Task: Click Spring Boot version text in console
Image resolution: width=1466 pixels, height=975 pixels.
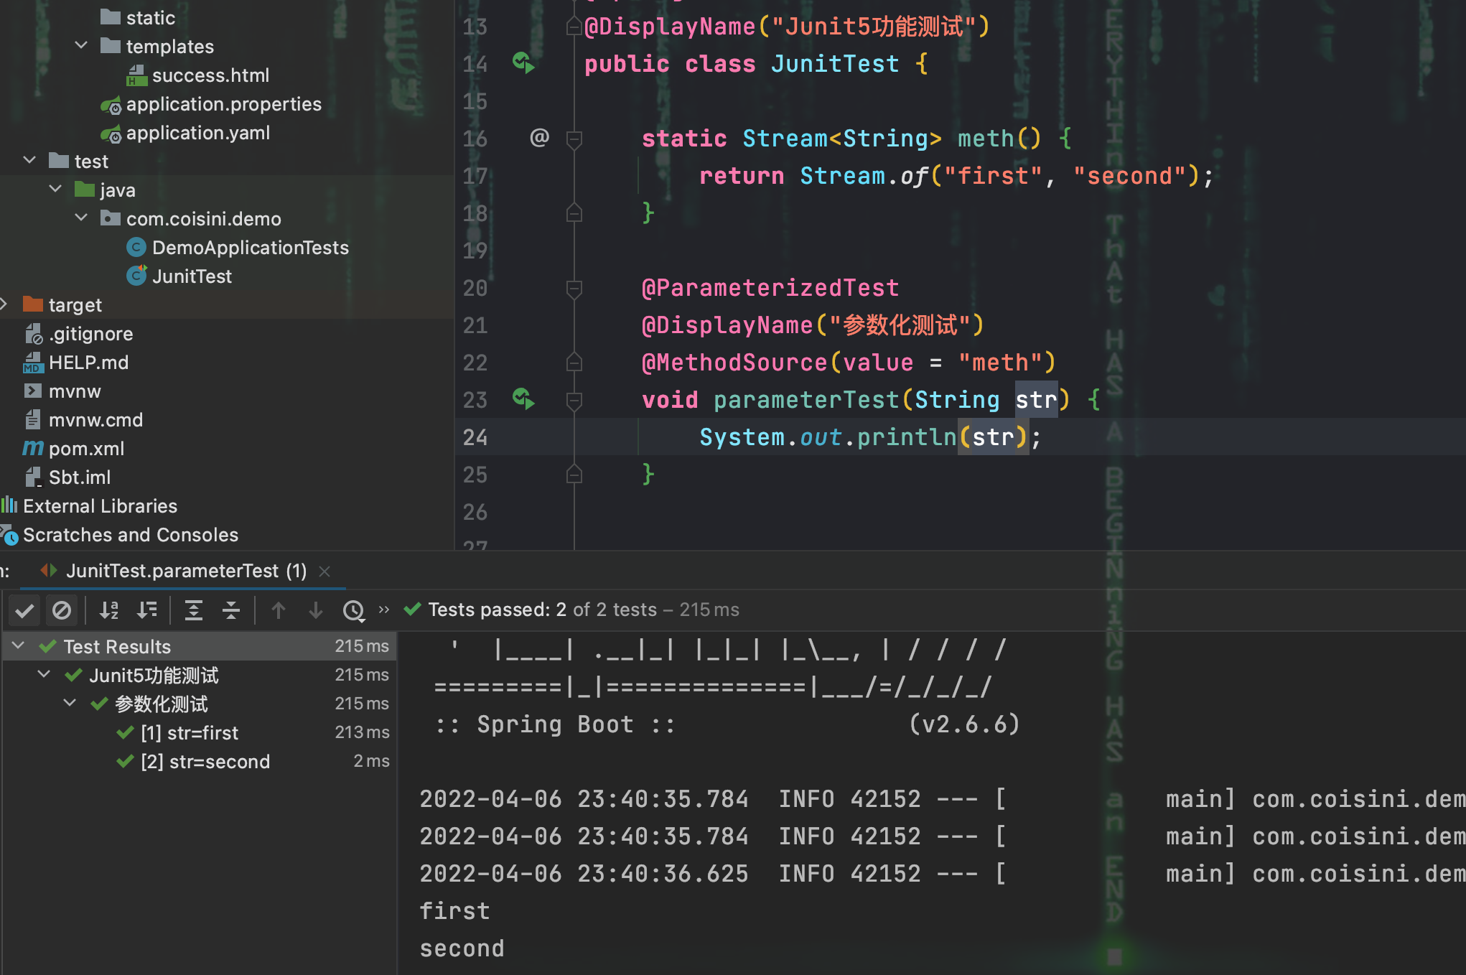Action: point(963,724)
